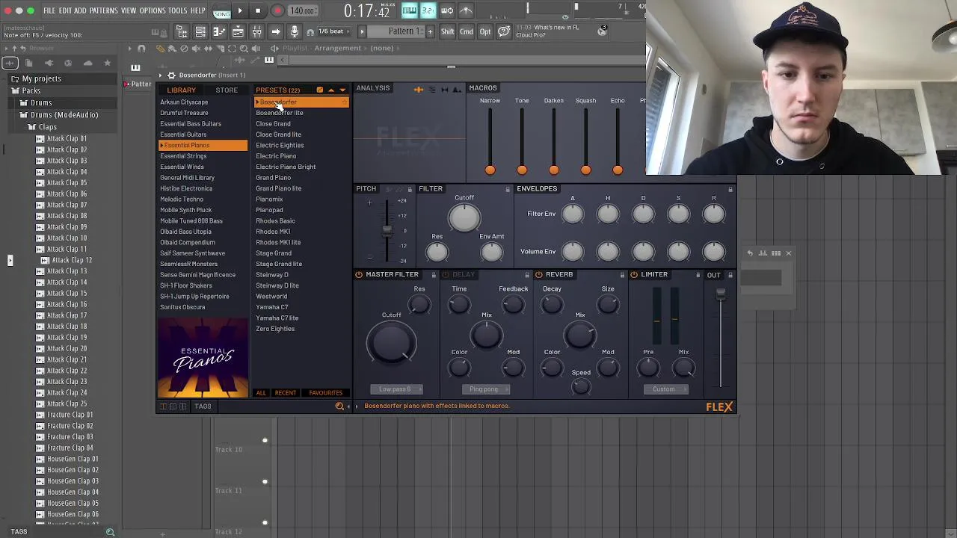Arm the record button in the transport

point(277,10)
